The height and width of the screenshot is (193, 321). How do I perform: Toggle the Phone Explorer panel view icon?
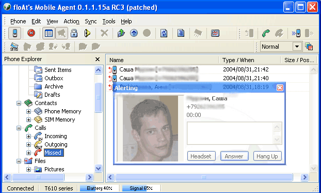[x=49, y=33]
